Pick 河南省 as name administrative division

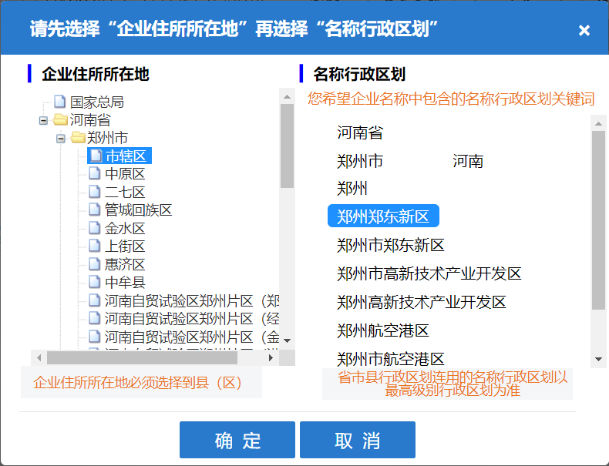coord(360,132)
